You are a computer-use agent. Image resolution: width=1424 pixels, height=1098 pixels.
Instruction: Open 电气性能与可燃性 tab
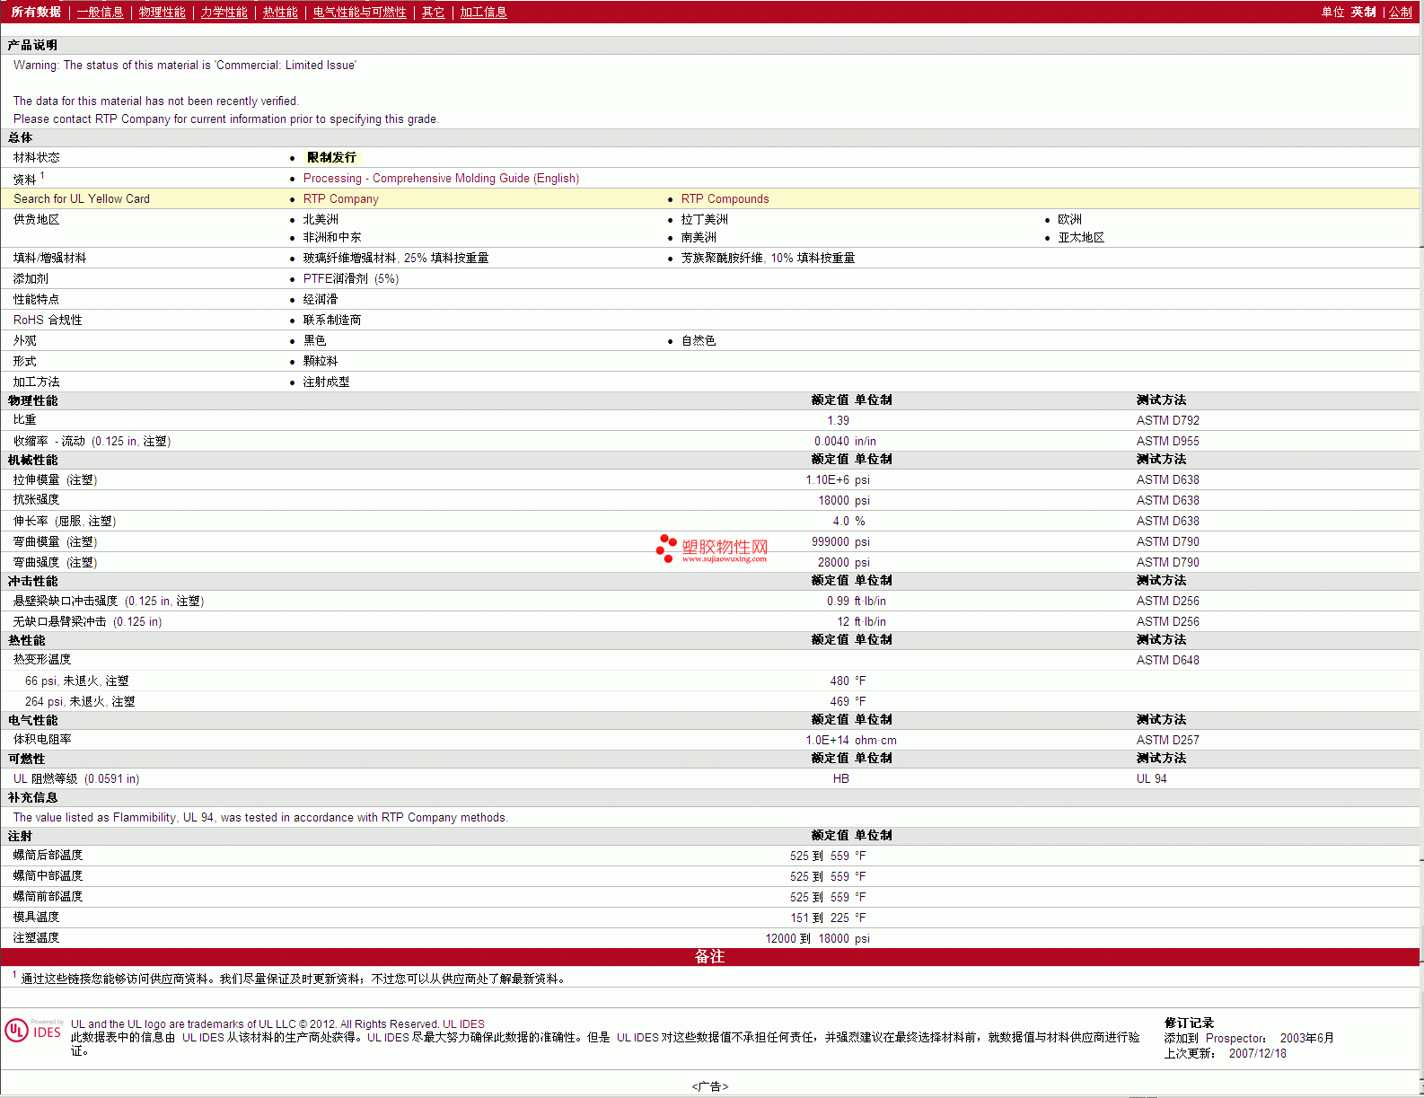[359, 12]
